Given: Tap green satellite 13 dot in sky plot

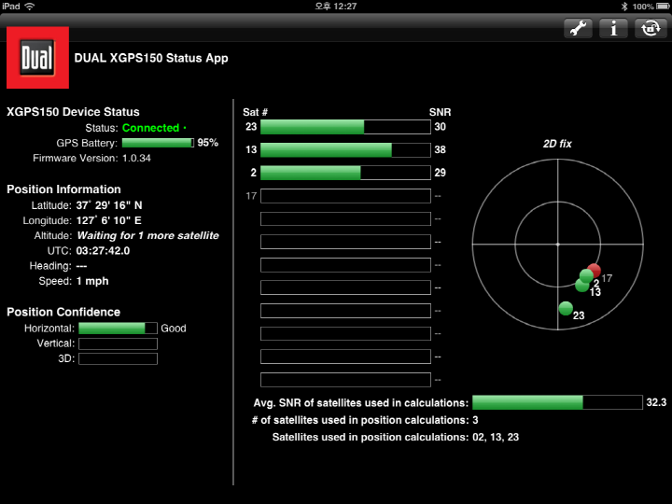Looking at the screenshot, I should click(581, 286).
